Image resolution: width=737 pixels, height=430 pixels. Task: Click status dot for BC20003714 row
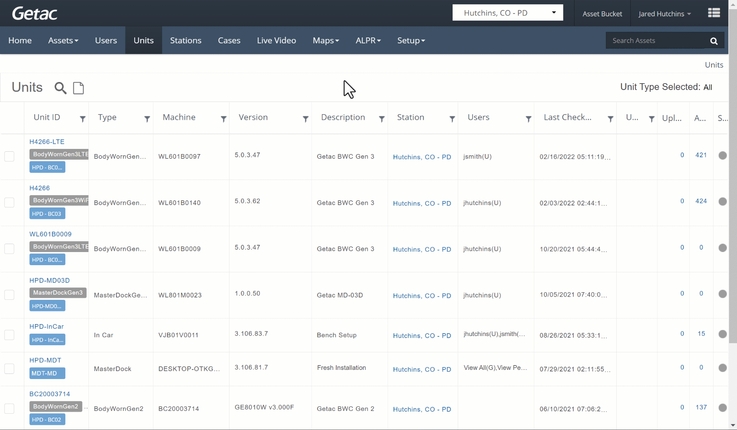pyautogui.click(x=722, y=408)
